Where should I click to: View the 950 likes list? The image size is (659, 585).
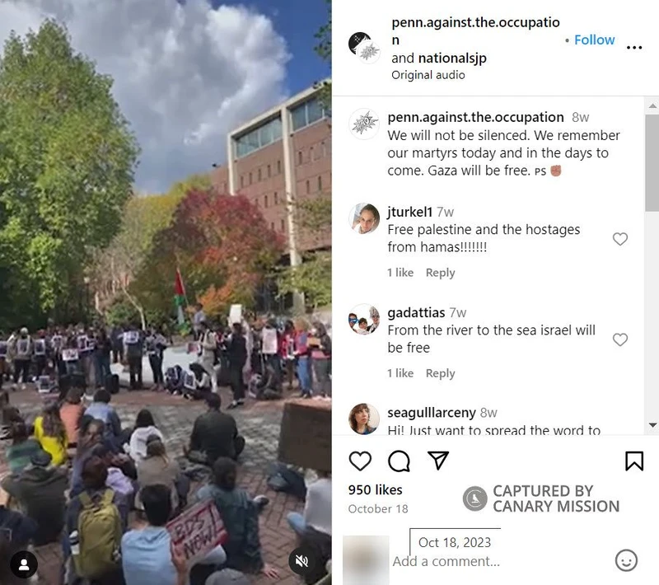[x=375, y=489]
